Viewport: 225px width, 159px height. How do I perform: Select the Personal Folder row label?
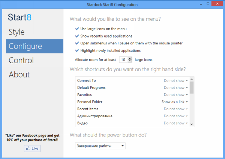pos(90,102)
